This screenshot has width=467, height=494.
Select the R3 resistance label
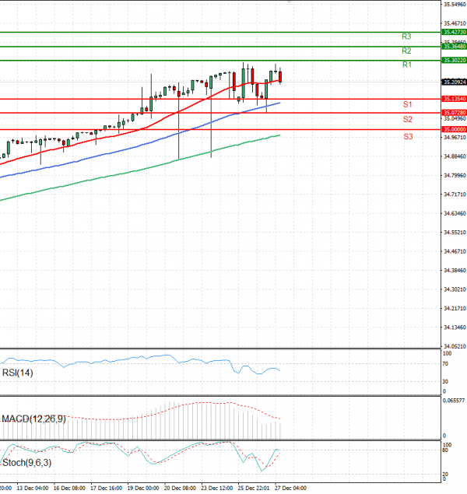coord(406,37)
